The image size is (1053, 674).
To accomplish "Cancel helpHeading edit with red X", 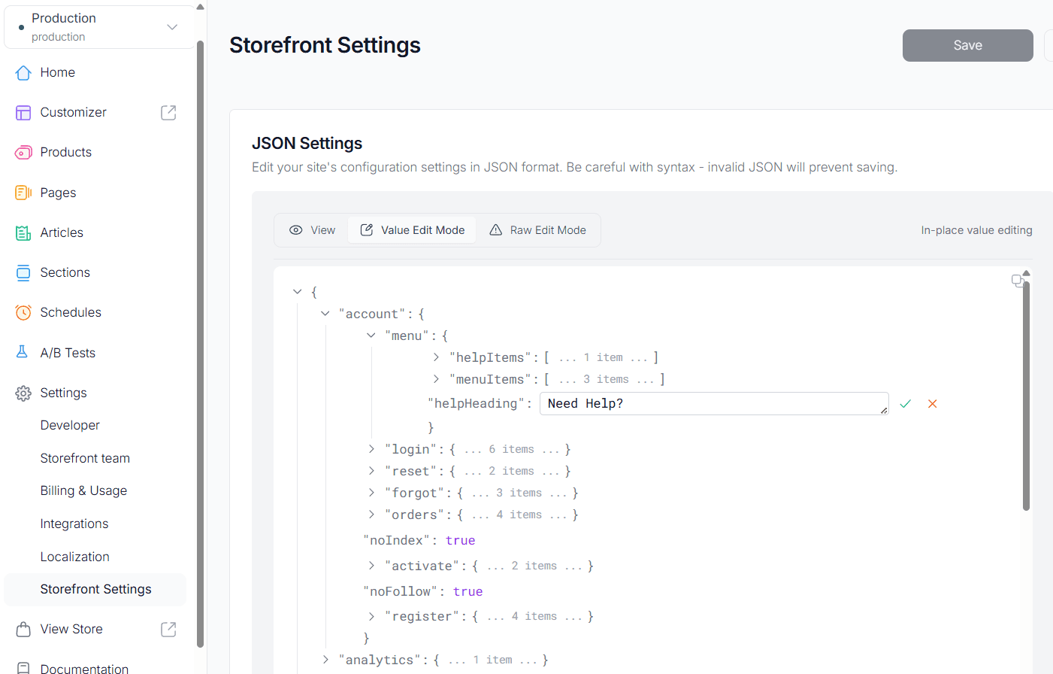I will pyautogui.click(x=932, y=404).
